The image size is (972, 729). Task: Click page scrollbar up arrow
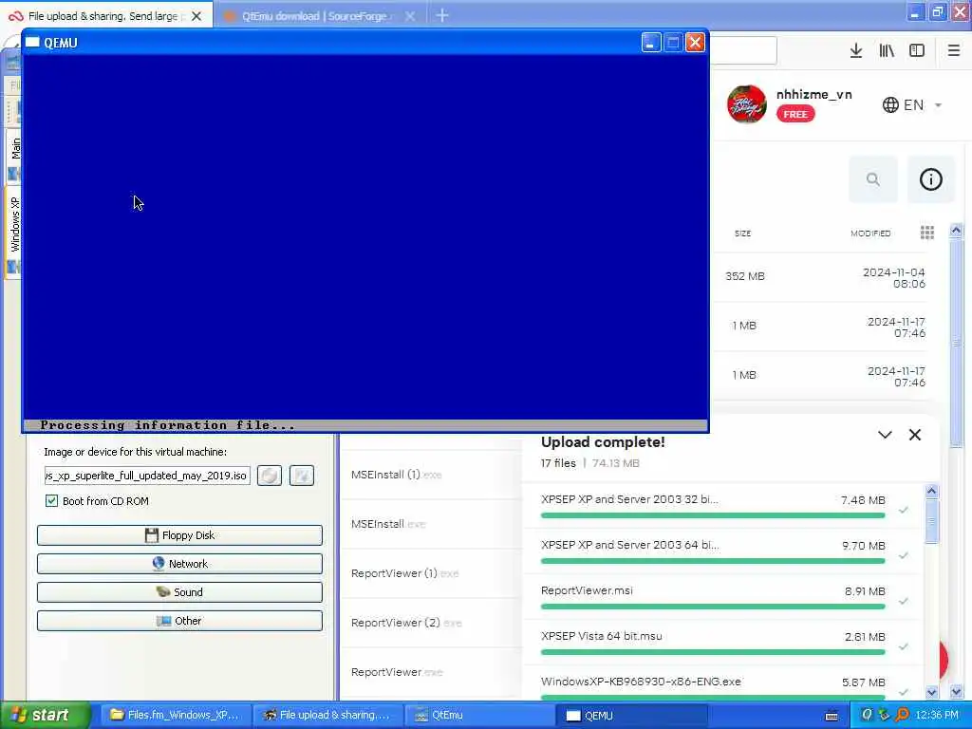[956, 230]
